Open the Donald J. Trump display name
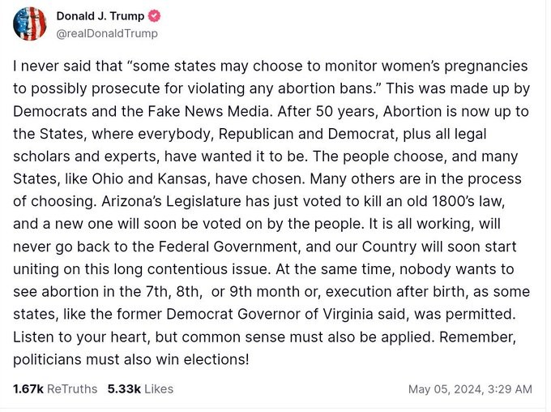This screenshot has height=412, width=551. pyautogui.click(x=100, y=16)
